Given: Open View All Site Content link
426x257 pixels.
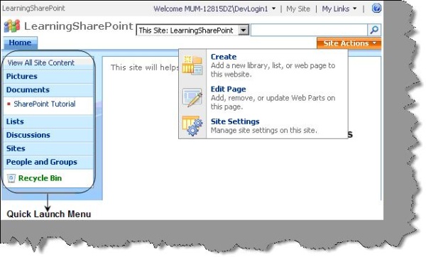Looking at the screenshot, I should click(x=40, y=62).
